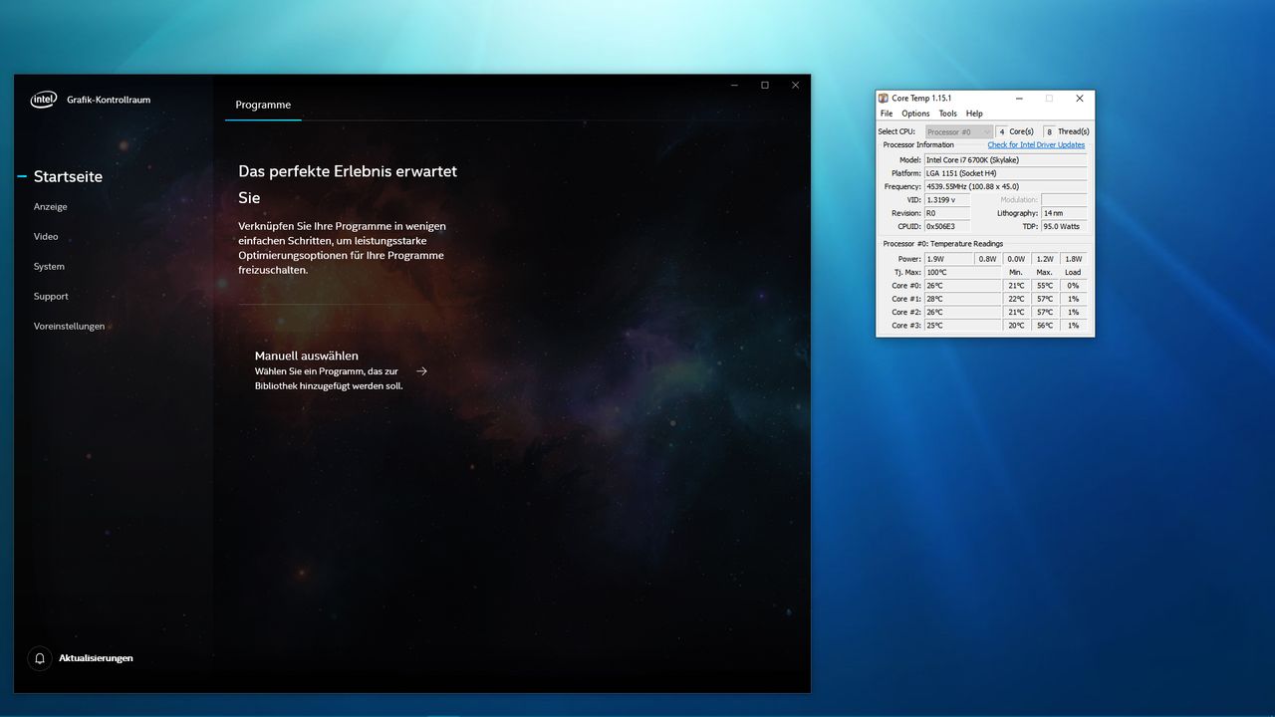The width and height of the screenshot is (1275, 717).
Task: Click the Frequency value 4539.55MHz
Action: 1005,186
